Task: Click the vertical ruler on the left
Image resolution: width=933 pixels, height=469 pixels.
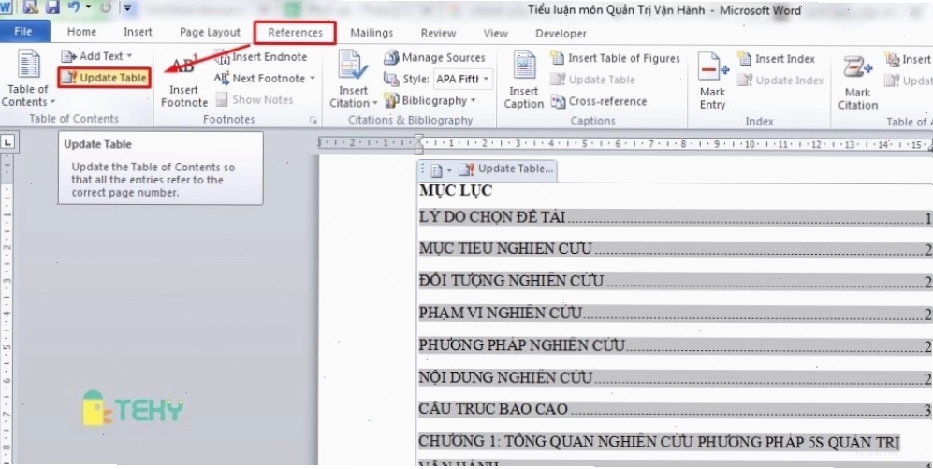Action: (7, 310)
